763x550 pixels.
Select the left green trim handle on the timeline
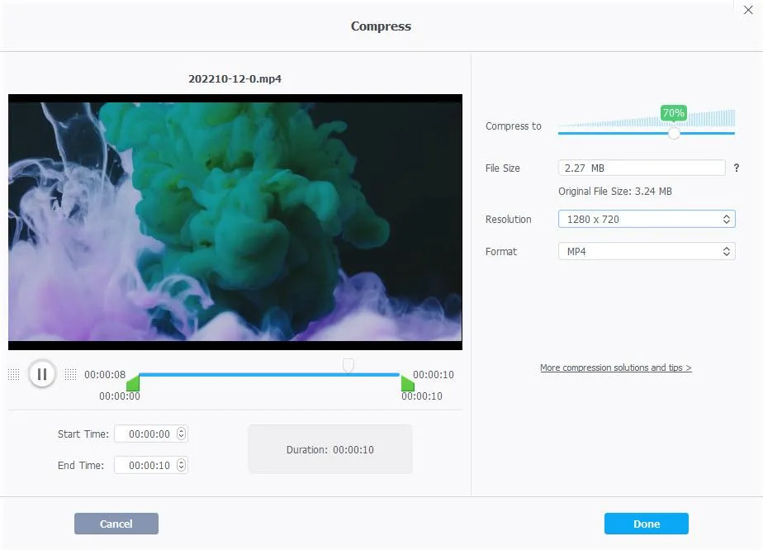click(135, 382)
